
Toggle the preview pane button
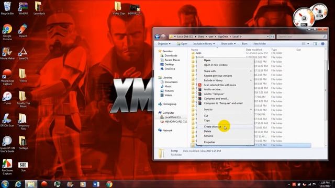[x=315, y=44]
